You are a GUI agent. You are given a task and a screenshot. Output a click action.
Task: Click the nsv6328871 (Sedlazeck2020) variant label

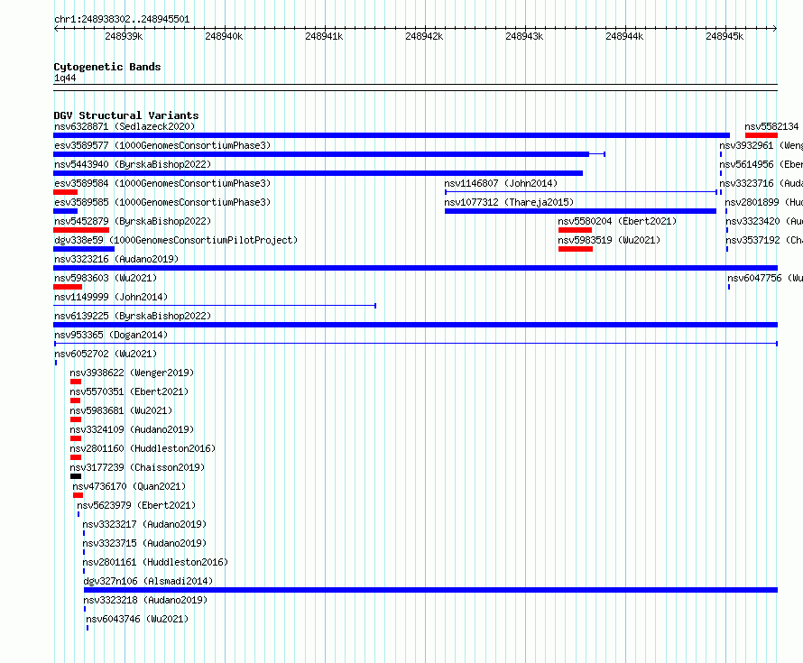tap(125, 126)
